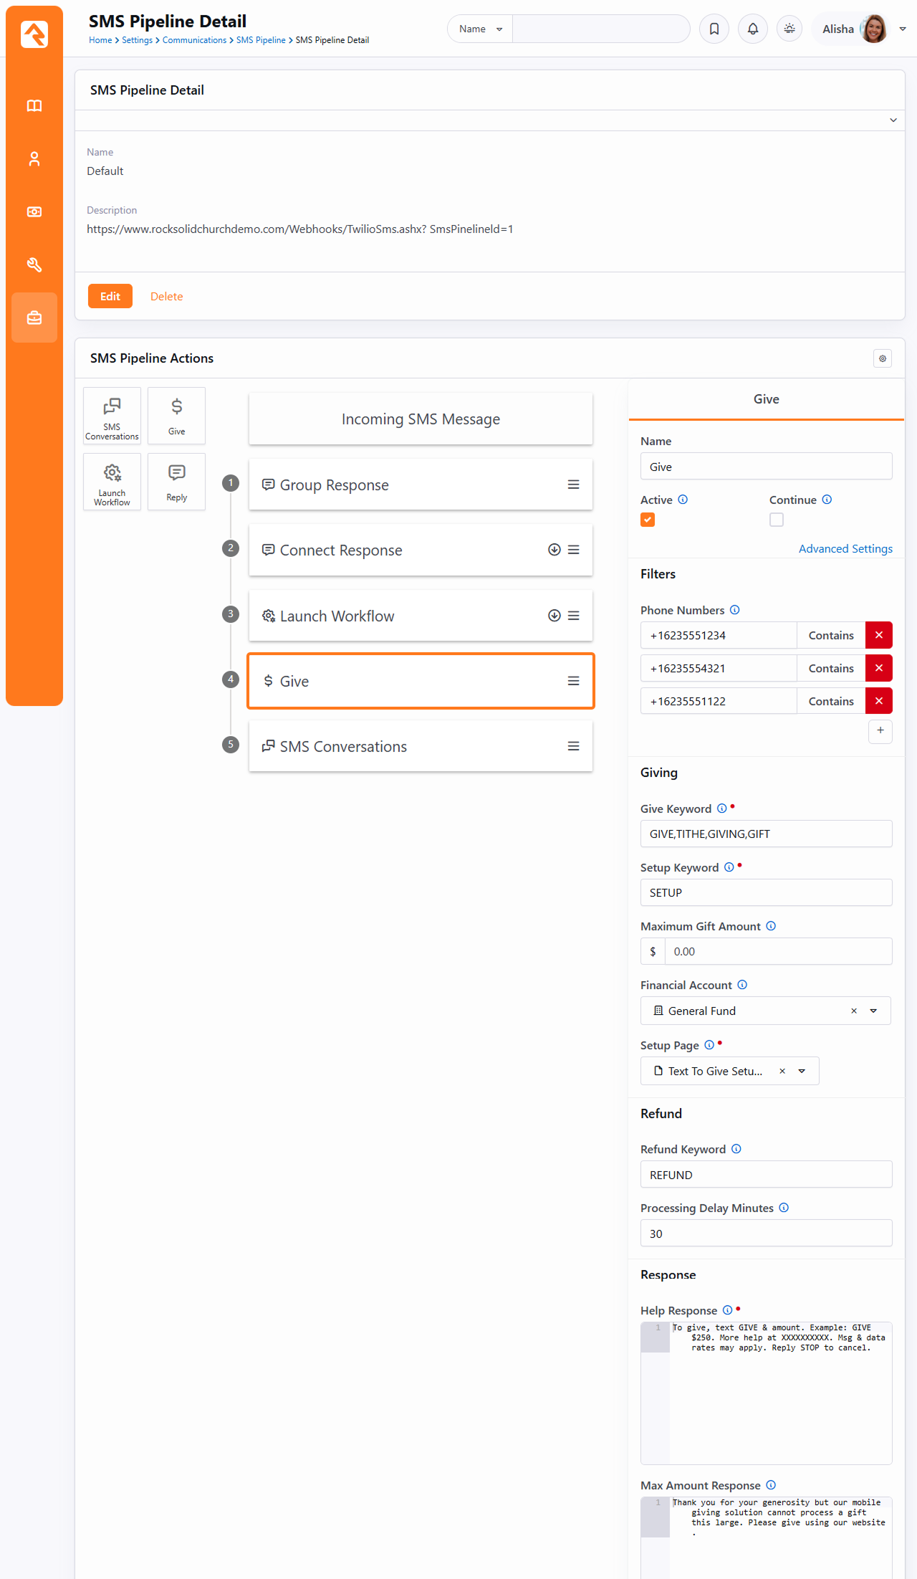Enable the Continue checkbox
The height and width of the screenshot is (1579, 917).
pyautogui.click(x=777, y=520)
